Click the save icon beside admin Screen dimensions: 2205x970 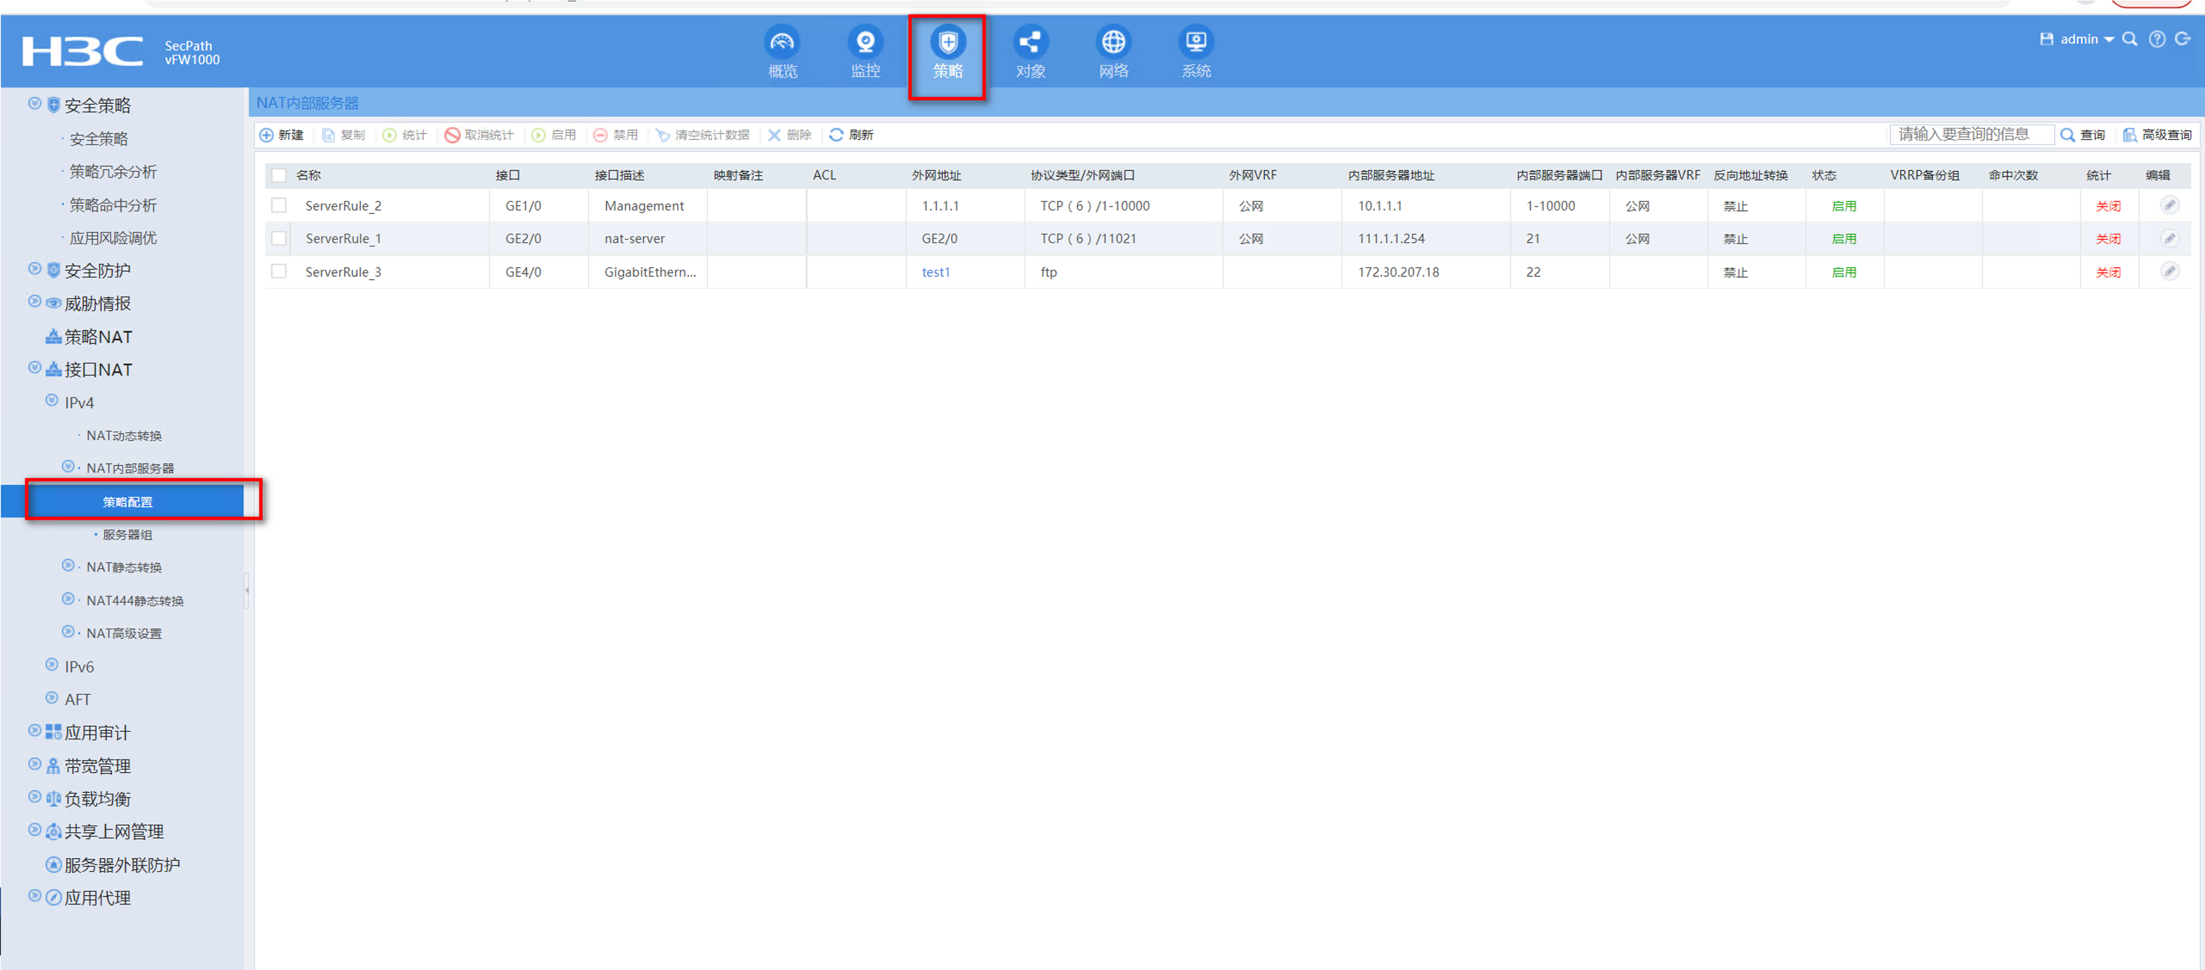2046,40
